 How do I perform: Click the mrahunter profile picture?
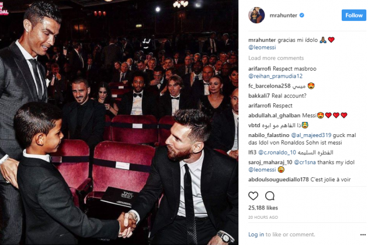(256, 15)
